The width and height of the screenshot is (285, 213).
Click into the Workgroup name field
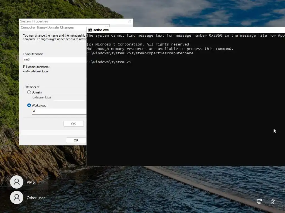pyautogui.click(x=59, y=111)
